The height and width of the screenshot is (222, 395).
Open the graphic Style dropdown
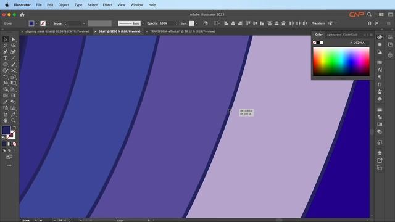pyautogui.click(x=196, y=23)
